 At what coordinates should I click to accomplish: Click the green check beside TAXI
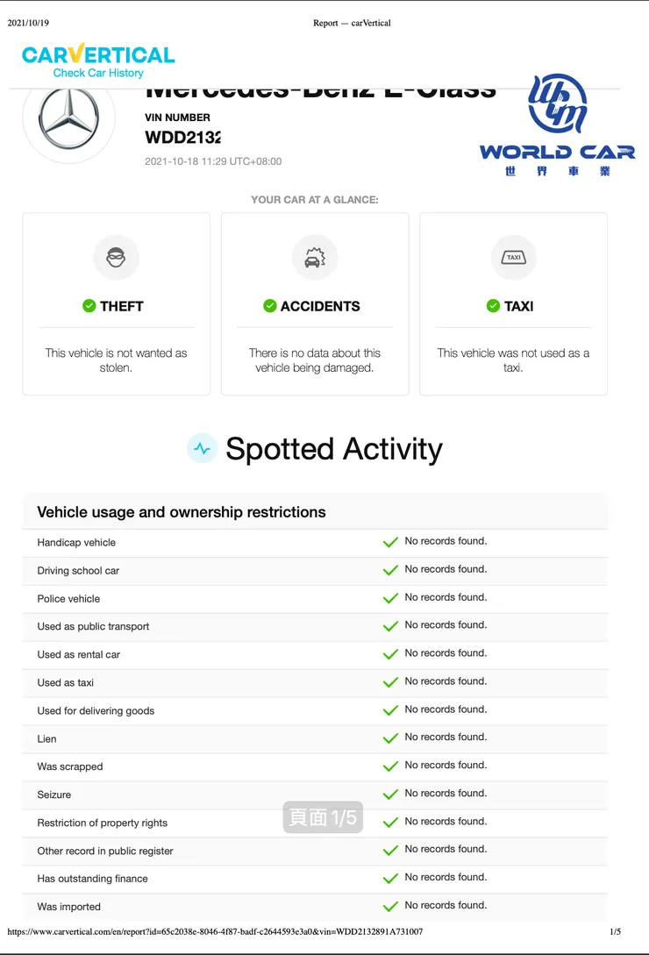coord(493,306)
